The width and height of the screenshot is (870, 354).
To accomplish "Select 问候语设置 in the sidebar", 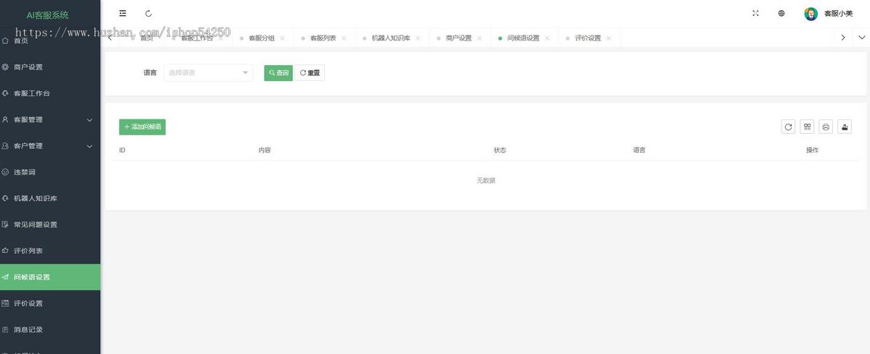I will pos(50,277).
